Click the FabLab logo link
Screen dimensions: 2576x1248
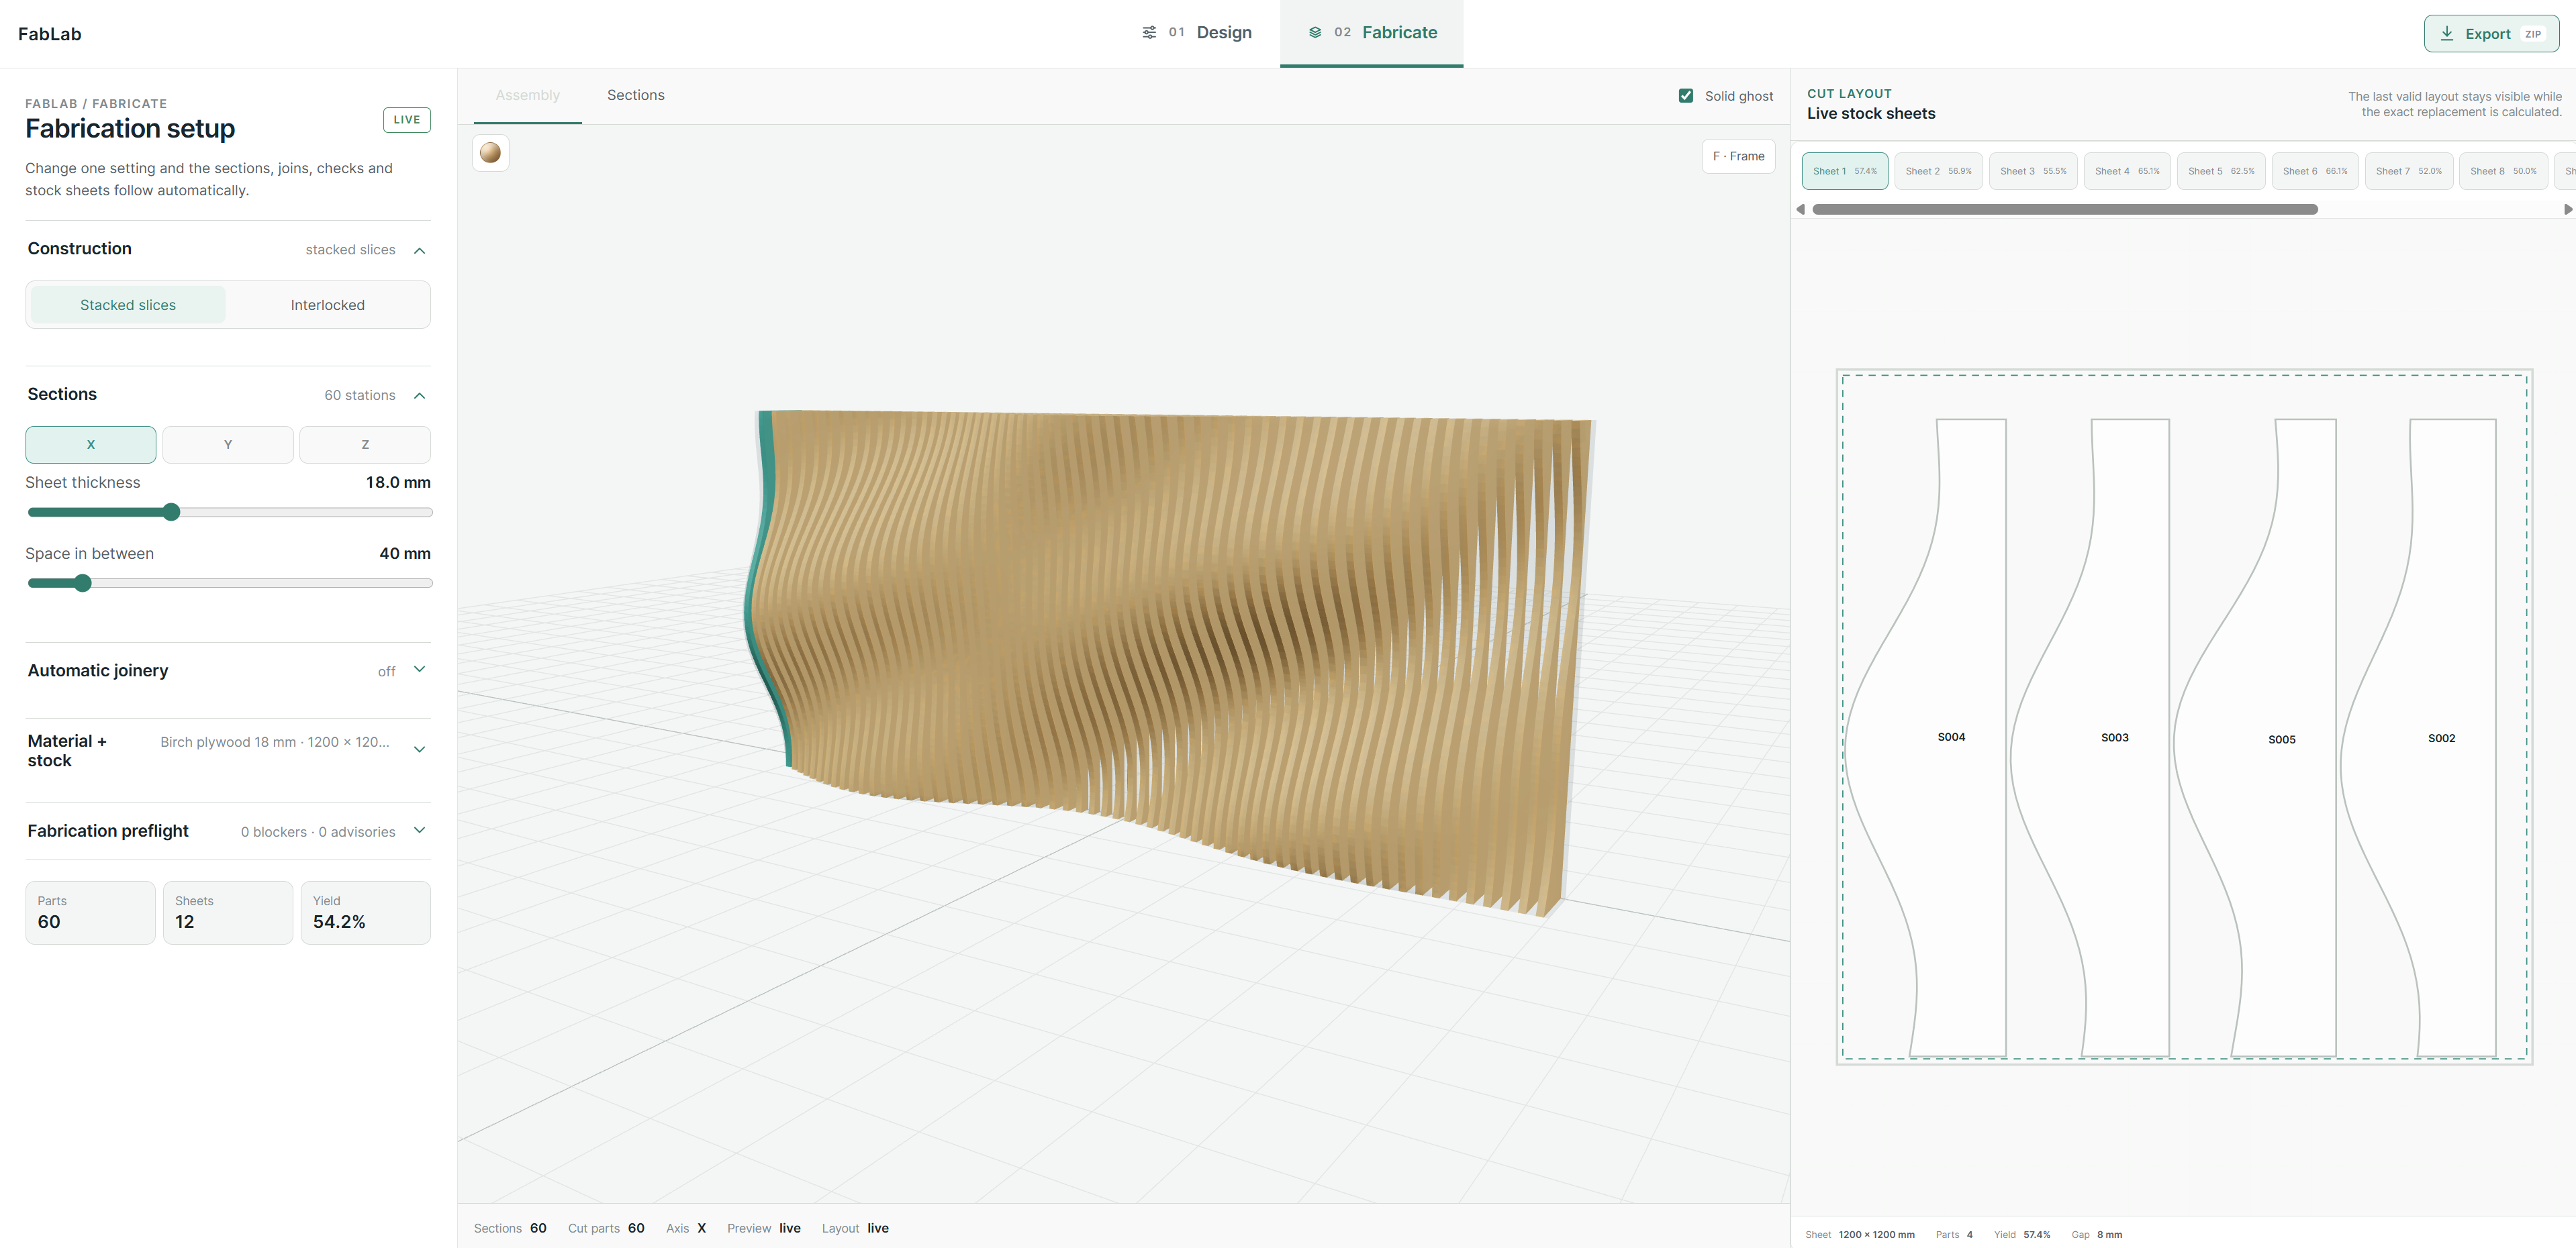pos(50,34)
